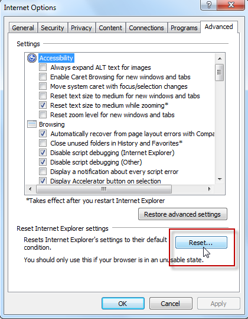This screenshot has height=319, width=248.
Task: Check Display a notification about every script error
Action: click(43, 172)
